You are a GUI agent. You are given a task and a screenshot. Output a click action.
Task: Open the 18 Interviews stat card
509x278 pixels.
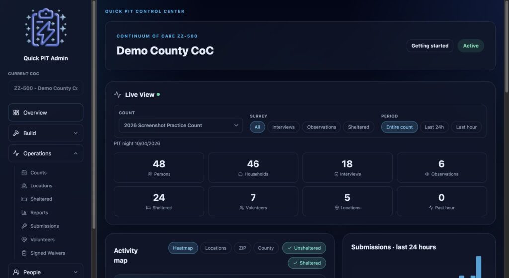point(347,167)
